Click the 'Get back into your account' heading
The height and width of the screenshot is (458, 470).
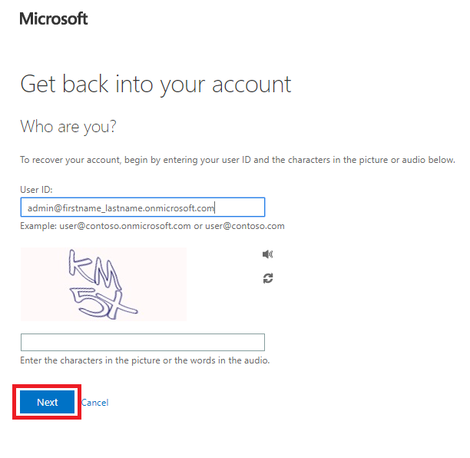point(156,85)
